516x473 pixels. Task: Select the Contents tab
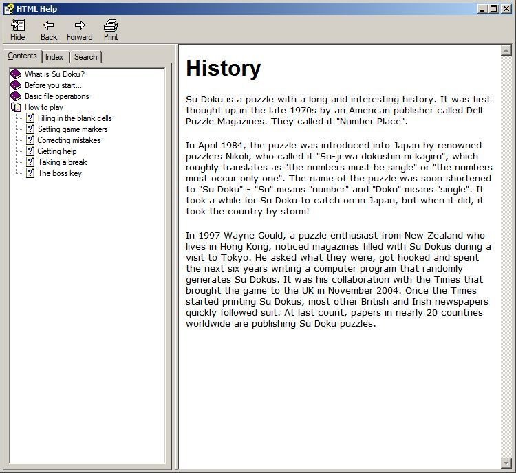coord(23,56)
